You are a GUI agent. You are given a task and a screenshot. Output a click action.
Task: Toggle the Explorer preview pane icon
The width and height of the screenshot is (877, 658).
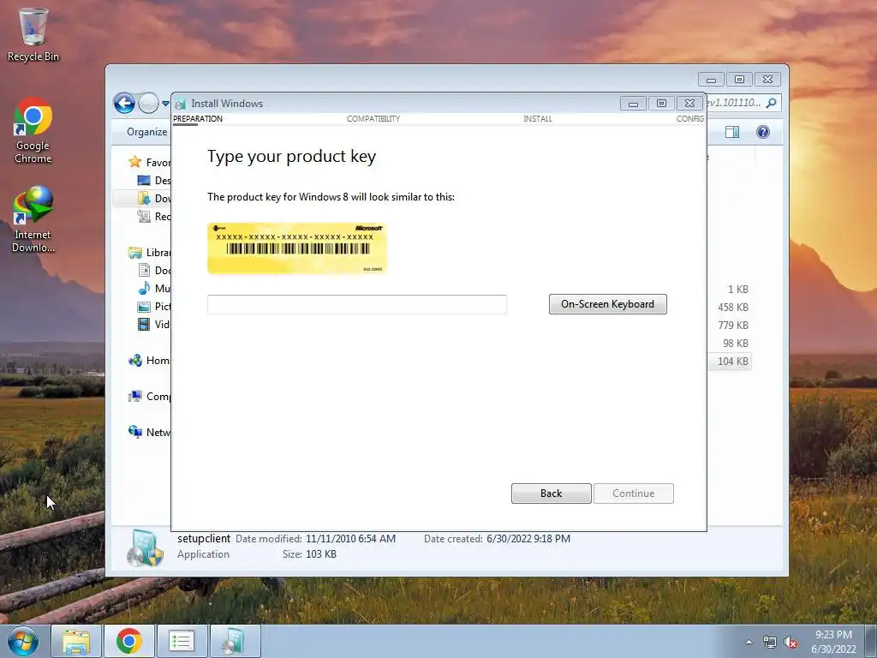(x=732, y=132)
